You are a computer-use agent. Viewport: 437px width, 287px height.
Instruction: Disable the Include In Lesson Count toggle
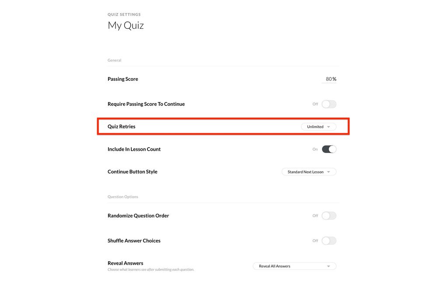(329, 149)
